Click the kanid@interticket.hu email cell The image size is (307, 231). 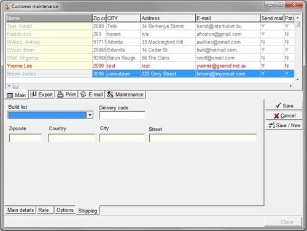tap(228, 26)
